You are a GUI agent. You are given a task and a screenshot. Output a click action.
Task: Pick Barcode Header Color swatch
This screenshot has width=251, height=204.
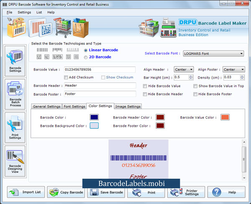pyautogui.click(x=160, y=117)
